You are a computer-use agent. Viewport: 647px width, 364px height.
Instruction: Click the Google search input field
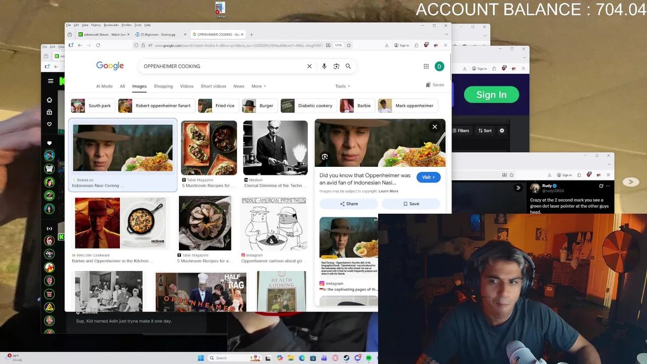[x=222, y=66]
